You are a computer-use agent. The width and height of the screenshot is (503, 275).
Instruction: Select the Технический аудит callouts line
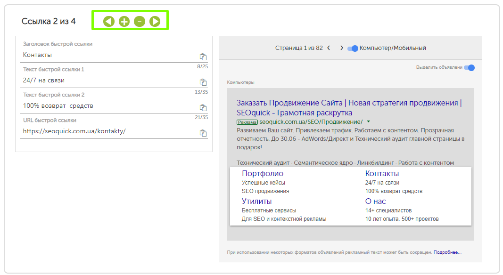[x=345, y=163]
